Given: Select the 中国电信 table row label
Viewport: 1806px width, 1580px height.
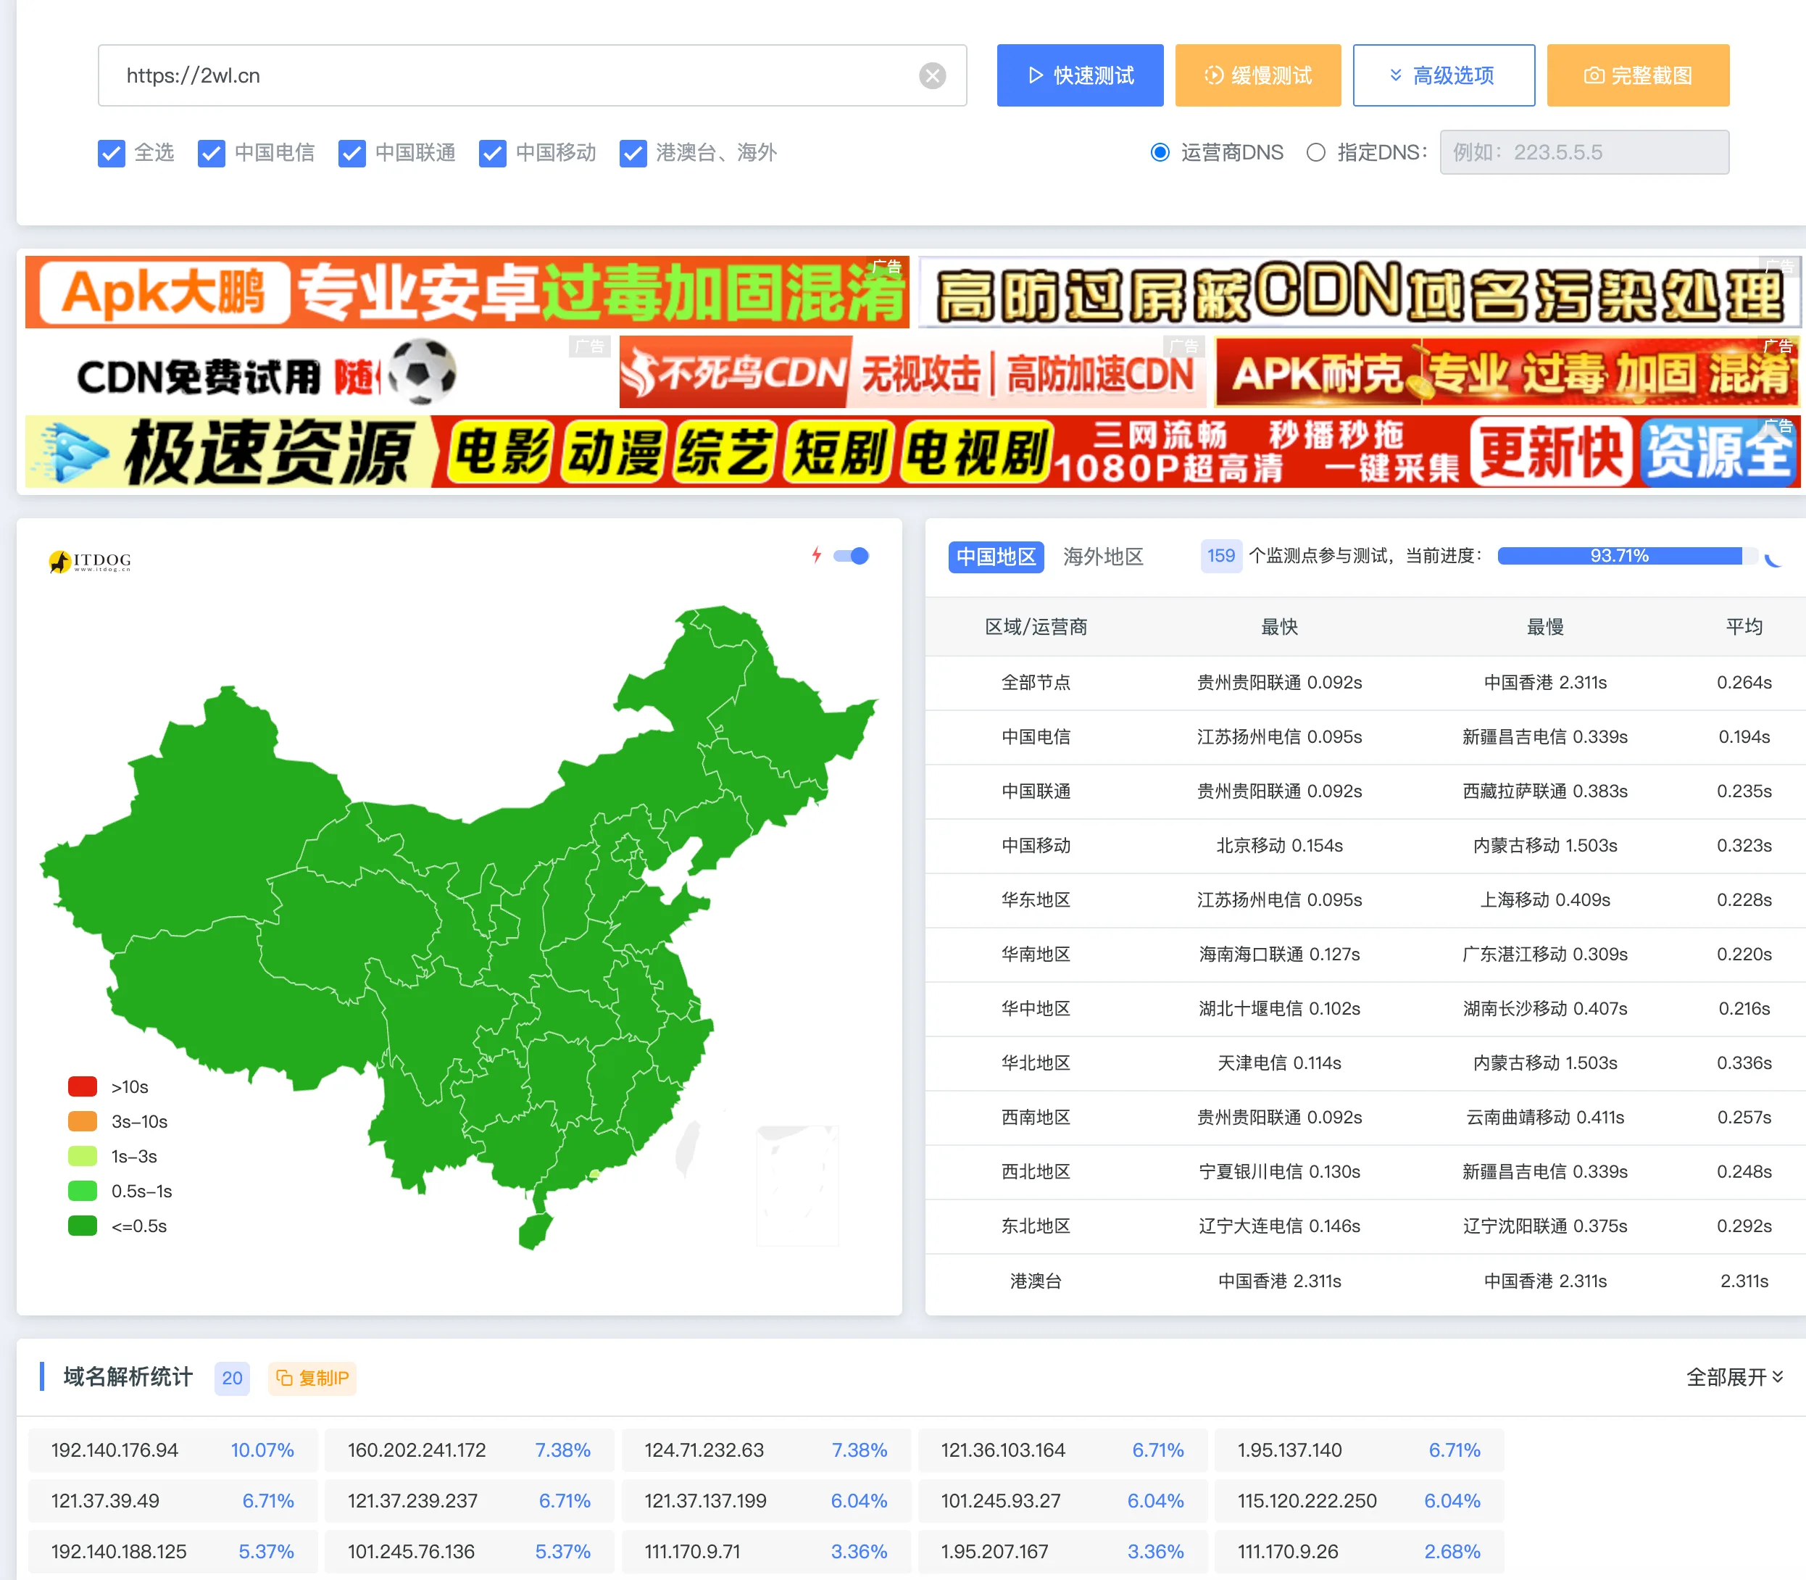Looking at the screenshot, I should tap(1036, 737).
